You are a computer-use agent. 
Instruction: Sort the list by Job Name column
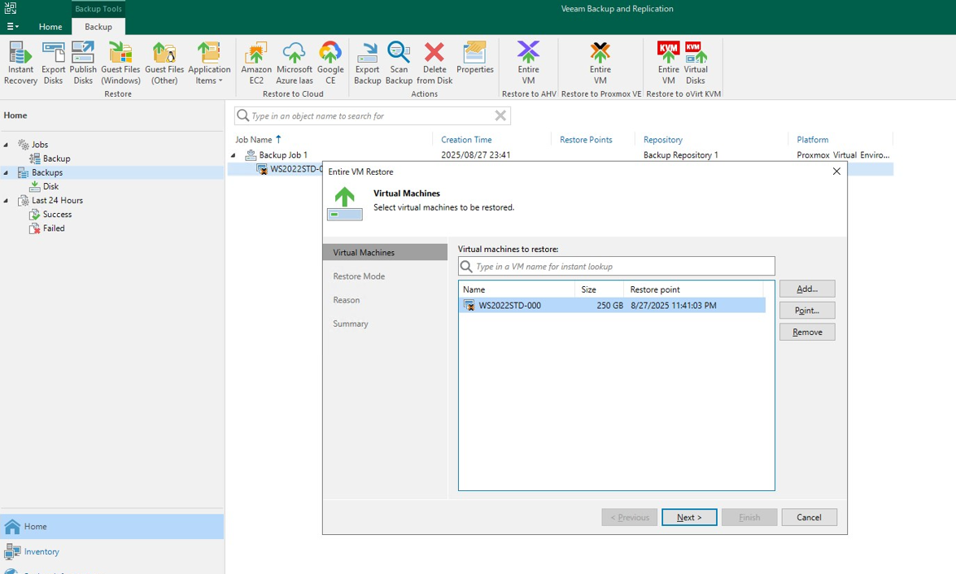pyautogui.click(x=254, y=140)
